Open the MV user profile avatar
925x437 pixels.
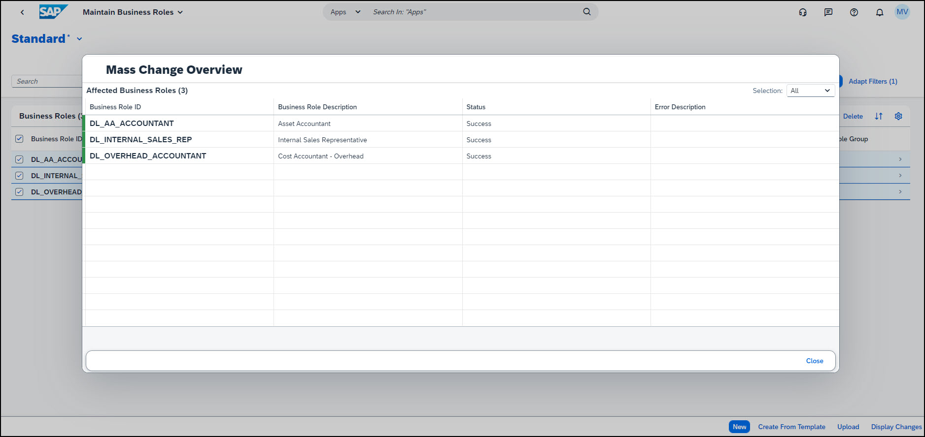902,12
